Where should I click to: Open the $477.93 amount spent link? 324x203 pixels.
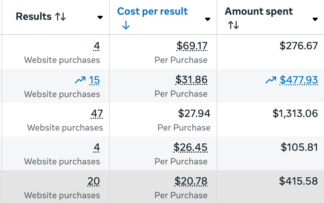click(299, 80)
